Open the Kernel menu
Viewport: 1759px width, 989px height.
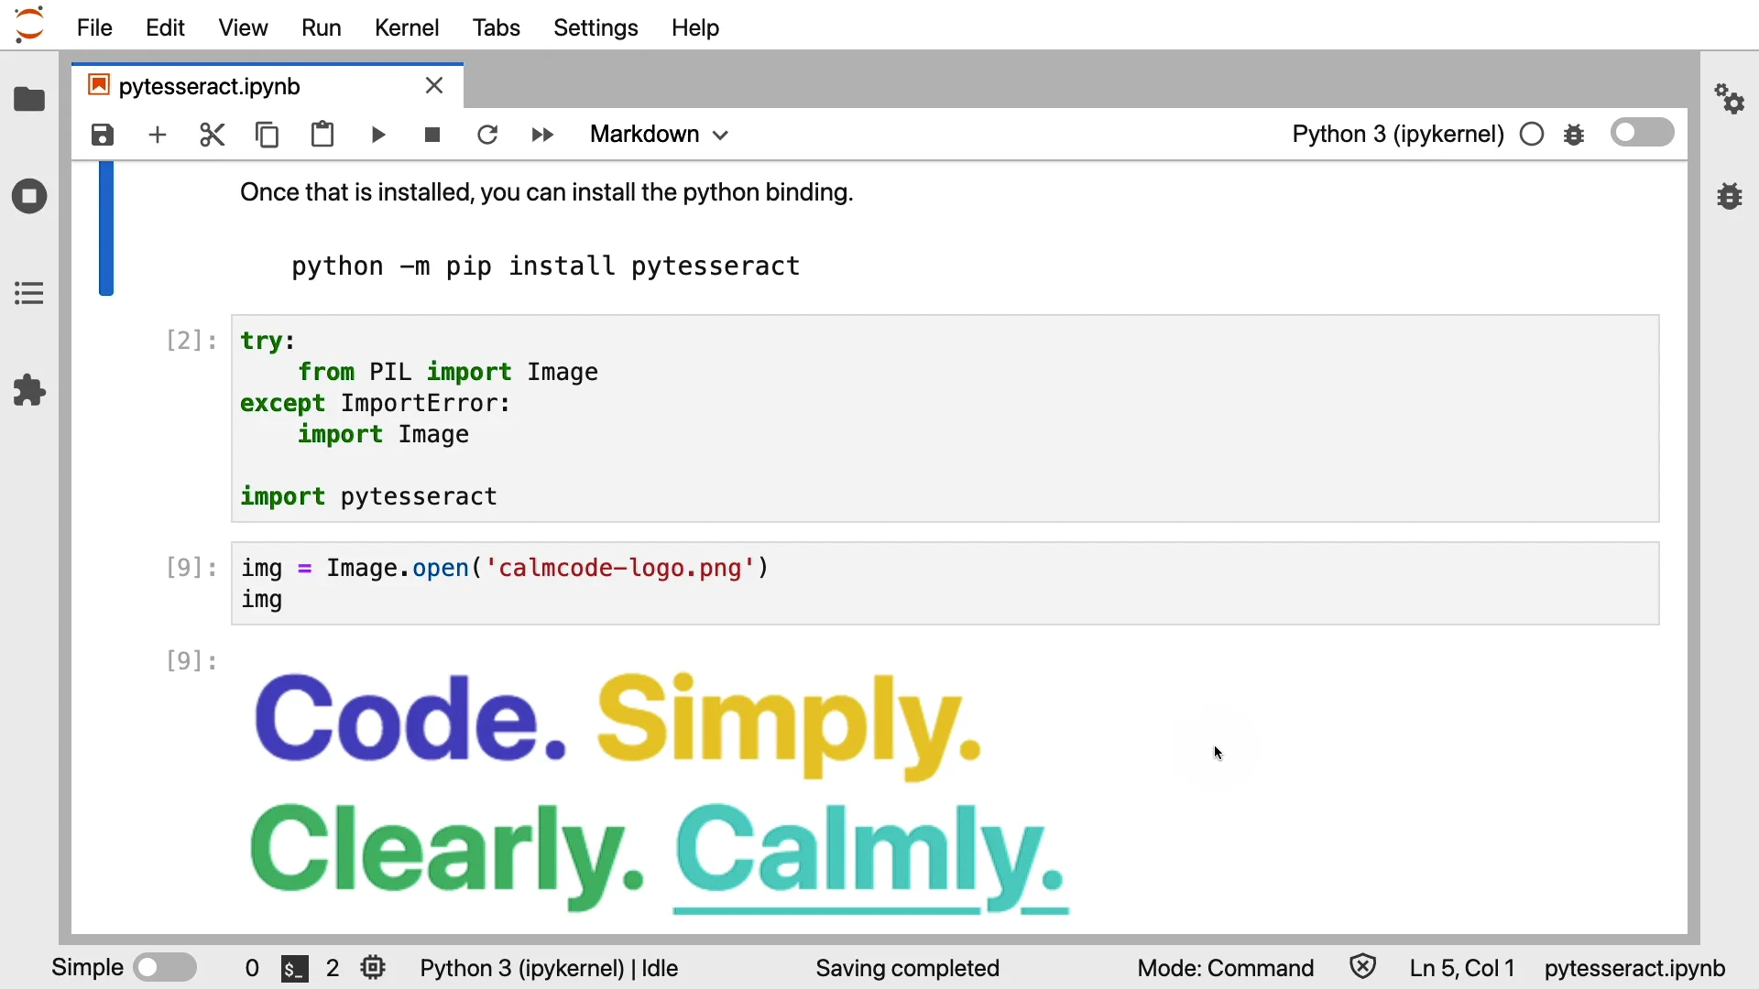[407, 27]
